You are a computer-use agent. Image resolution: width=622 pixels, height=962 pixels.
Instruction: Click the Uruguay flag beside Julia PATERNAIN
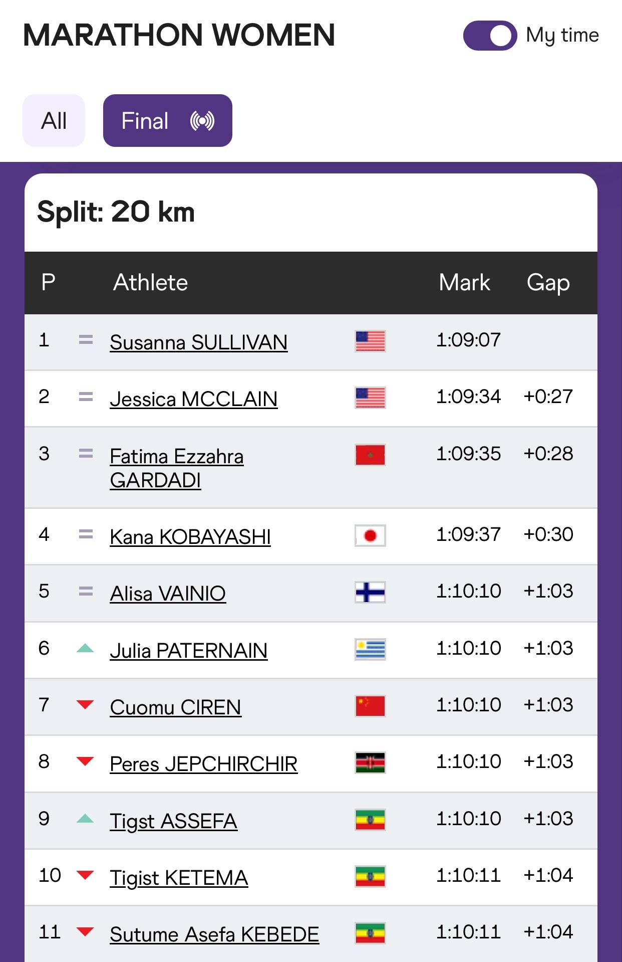tap(370, 650)
